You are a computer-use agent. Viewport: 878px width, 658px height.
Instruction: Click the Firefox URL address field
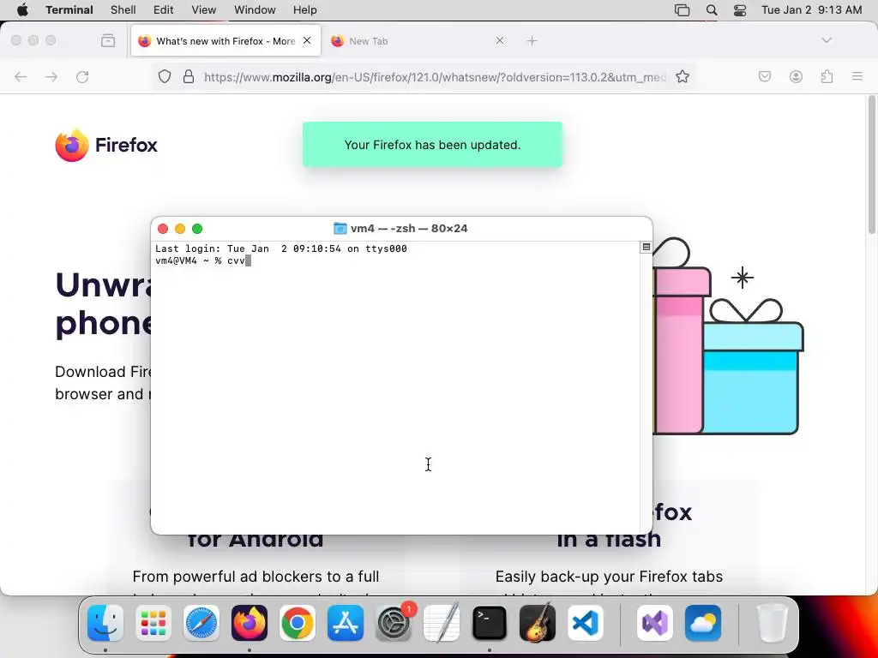435,77
